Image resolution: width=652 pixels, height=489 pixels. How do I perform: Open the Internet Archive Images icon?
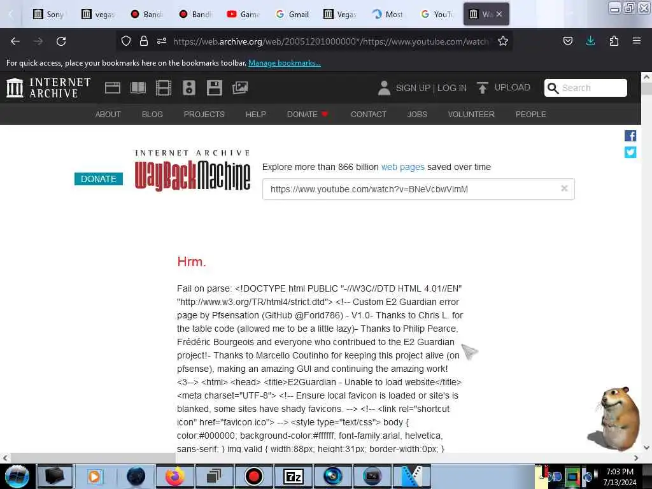(x=240, y=88)
